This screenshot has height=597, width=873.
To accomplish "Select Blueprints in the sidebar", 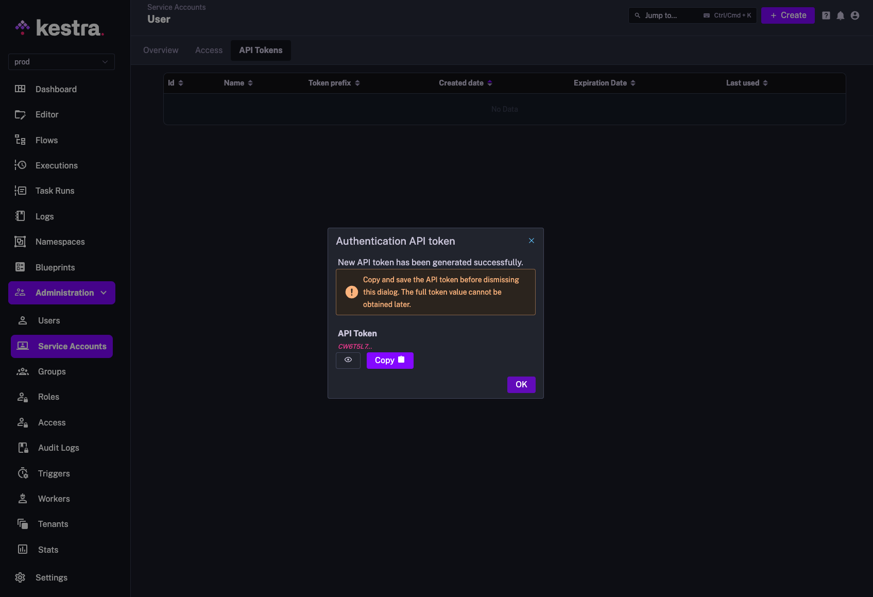I will pyautogui.click(x=55, y=267).
